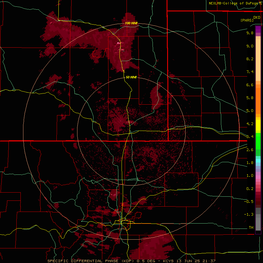Click the Specific Differential Phase caption text
263x263 pixels.
(x=131, y=261)
